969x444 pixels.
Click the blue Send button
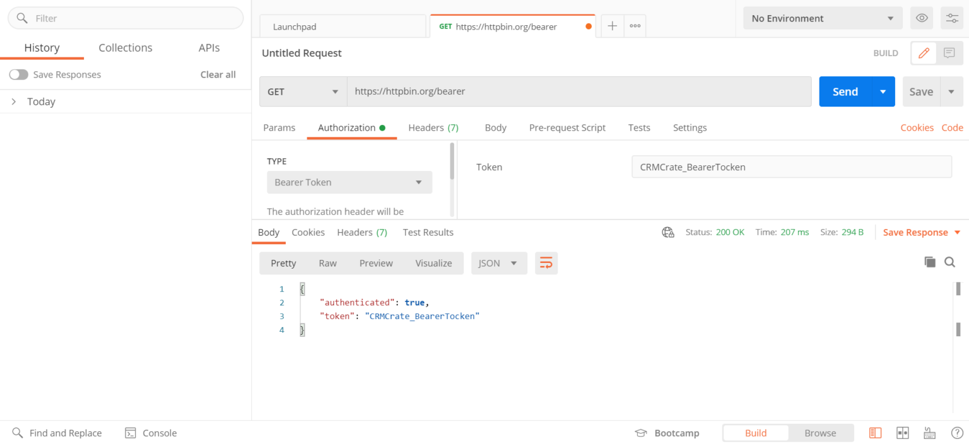(845, 91)
